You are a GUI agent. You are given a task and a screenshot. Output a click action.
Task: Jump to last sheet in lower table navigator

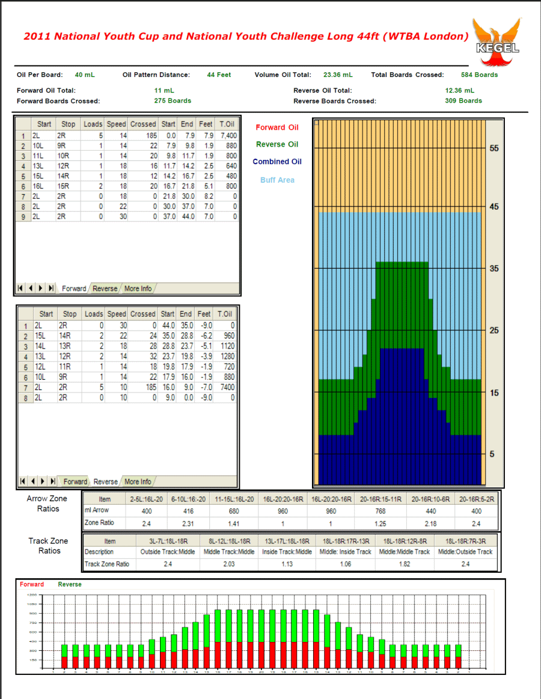(53, 481)
